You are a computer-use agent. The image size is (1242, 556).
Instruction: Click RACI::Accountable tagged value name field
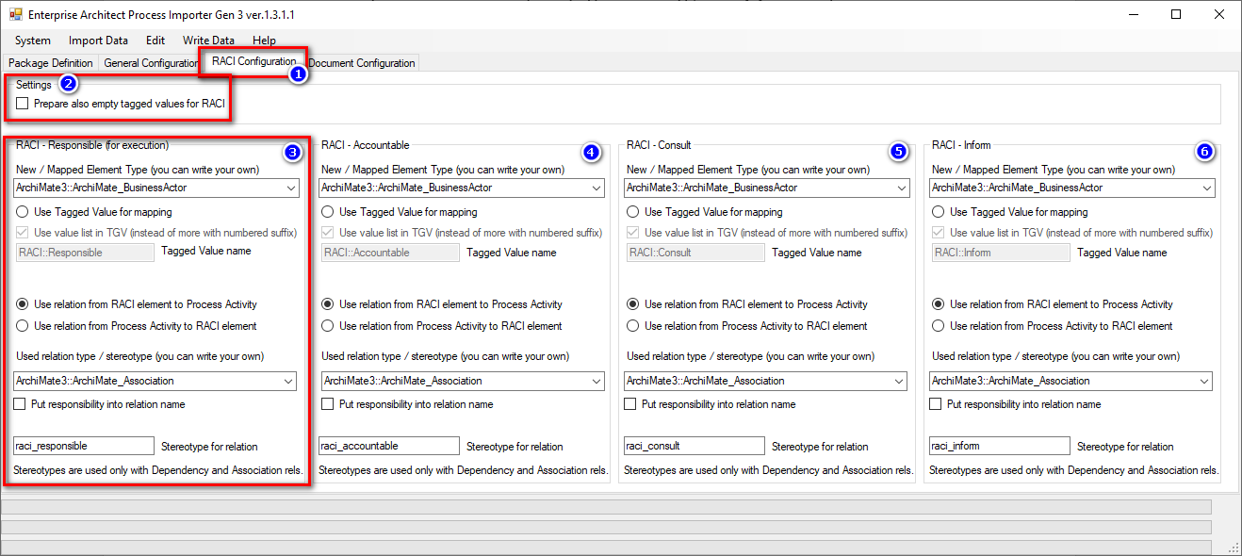click(390, 253)
